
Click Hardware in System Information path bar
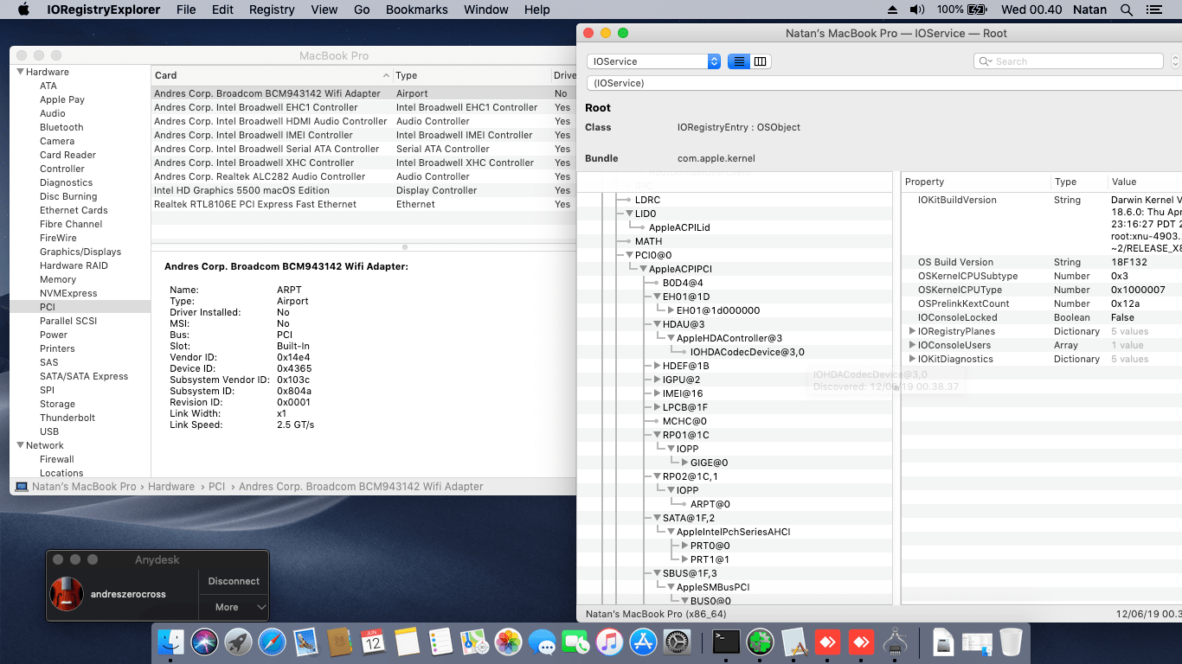point(171,487)
